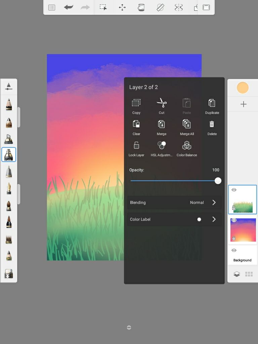
Task: Redo the undone action
Action: (85, 7)
